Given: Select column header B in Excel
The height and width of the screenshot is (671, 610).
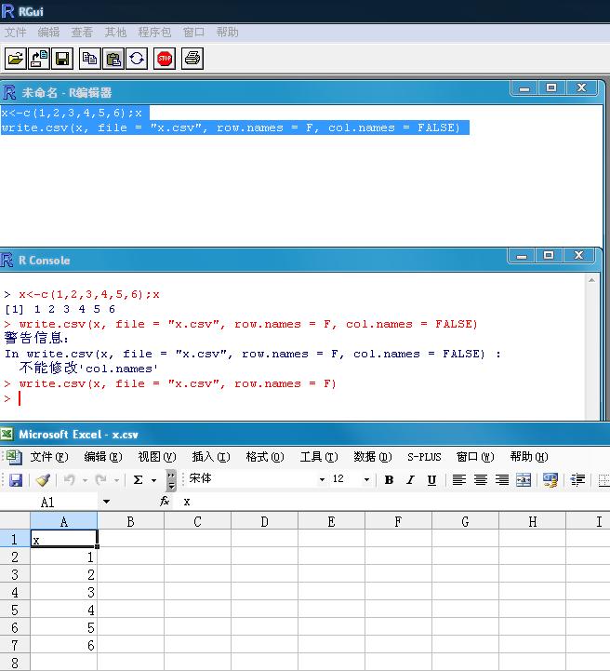Looking at the screenshot, I should click(130, 522).
